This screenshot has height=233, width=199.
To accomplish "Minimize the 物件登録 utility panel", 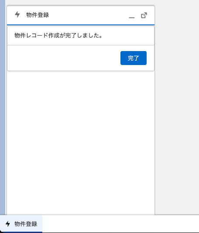I will pyautogui.click(x=132, y=15).
